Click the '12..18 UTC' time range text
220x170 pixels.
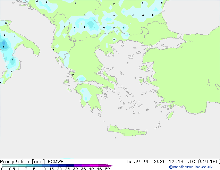point(182,162)
